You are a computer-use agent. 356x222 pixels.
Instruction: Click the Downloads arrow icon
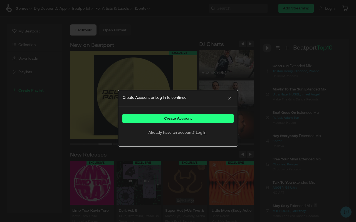[x=14, y=58]
